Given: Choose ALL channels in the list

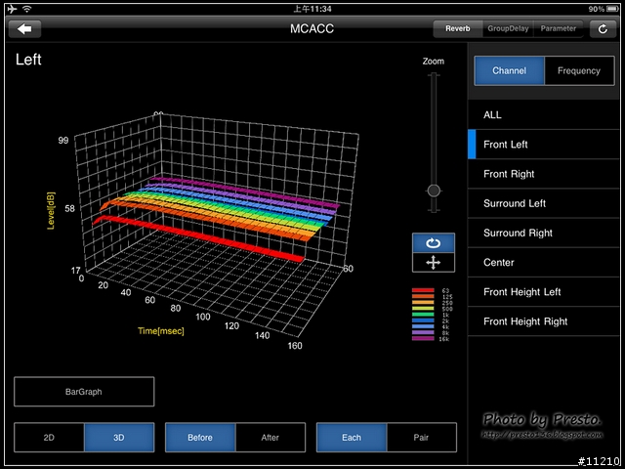Looking at the screenshot, I should (543, 115).
